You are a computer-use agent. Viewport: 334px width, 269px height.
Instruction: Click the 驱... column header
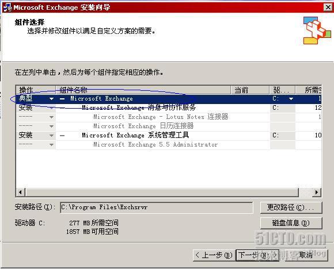pos(282,90)
